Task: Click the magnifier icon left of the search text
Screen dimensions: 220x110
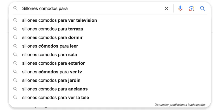Action: tap(15, 9)
